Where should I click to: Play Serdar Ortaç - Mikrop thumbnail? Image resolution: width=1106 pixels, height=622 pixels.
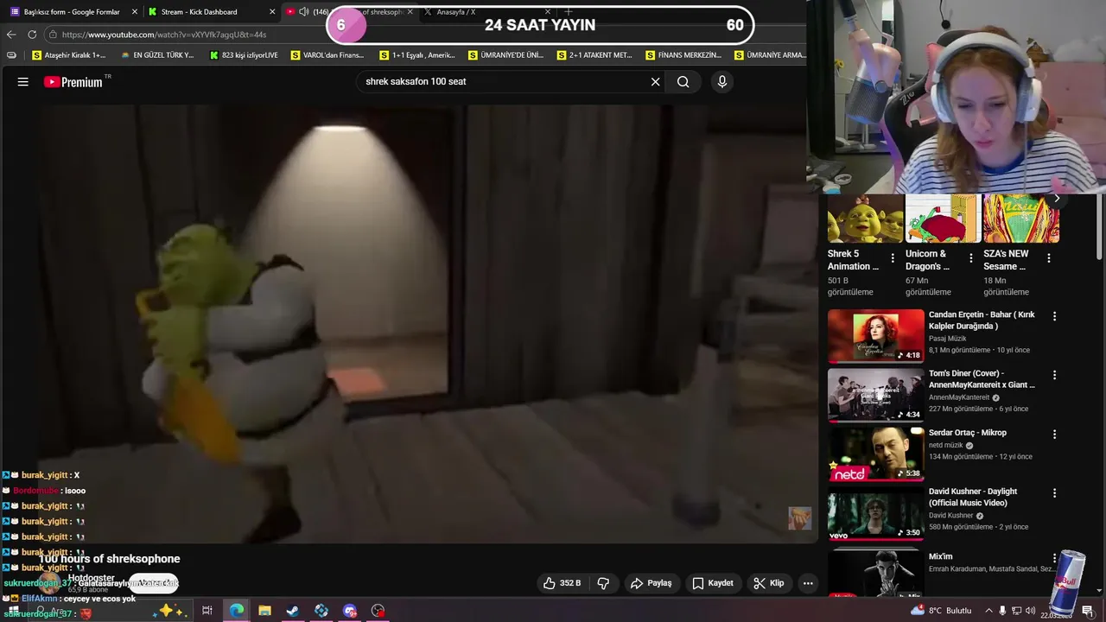(x=875, y=454)
